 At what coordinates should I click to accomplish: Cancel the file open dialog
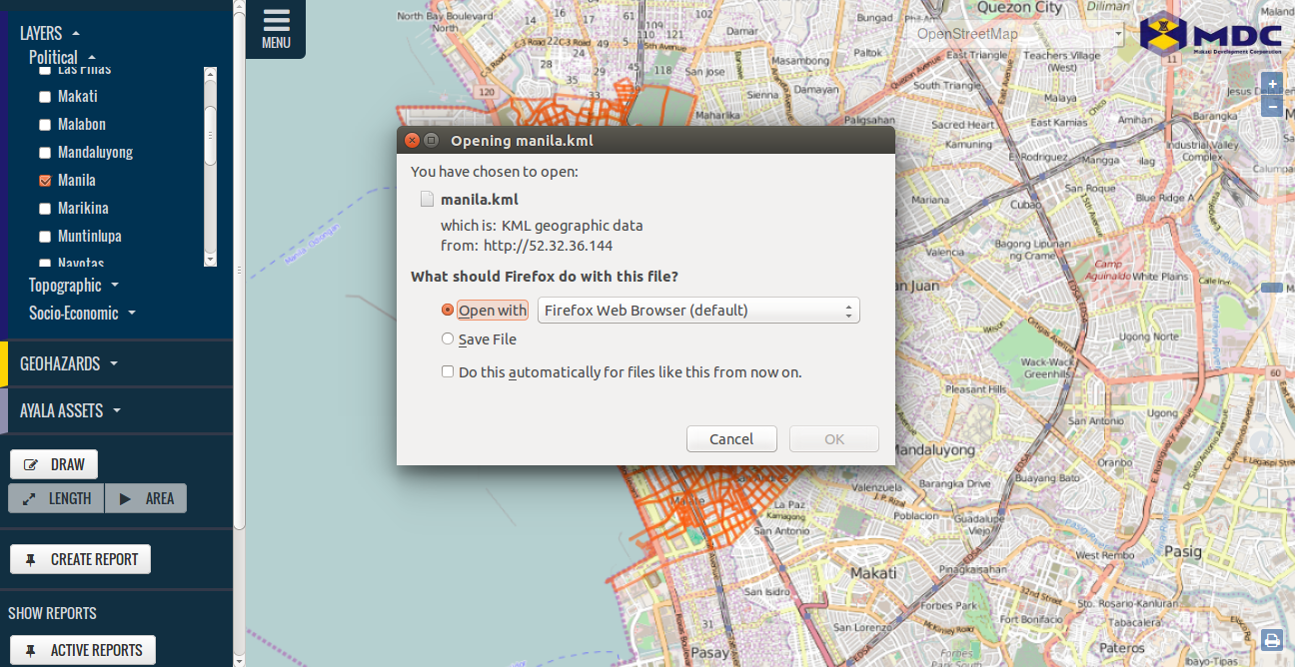pos(731,439)
